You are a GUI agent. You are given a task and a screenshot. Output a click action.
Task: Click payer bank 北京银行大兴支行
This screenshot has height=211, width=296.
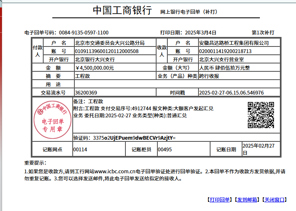(x=95, y=60)
